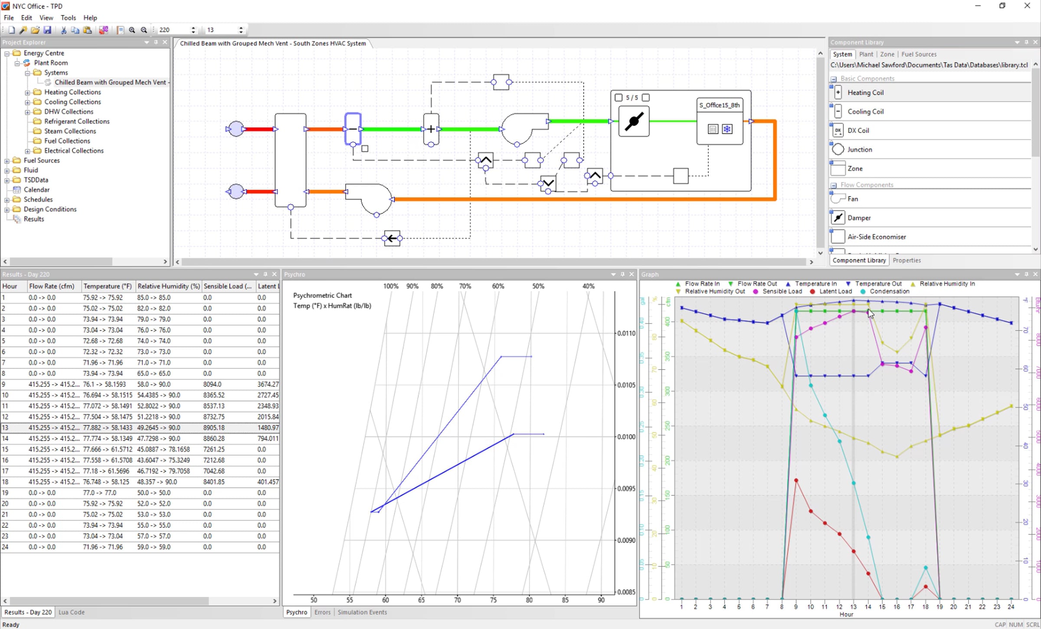Select the DX Coil component icon
The image size is (1041, 629).
coord(838,131)
